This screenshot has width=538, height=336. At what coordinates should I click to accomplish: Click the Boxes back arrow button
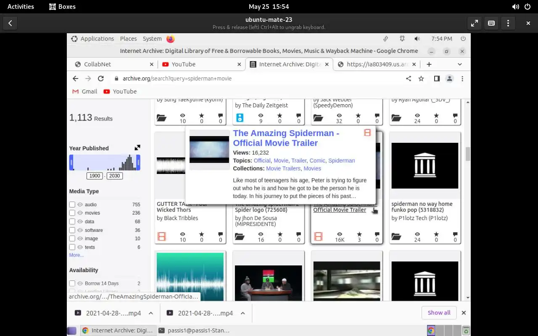[10, 23]
